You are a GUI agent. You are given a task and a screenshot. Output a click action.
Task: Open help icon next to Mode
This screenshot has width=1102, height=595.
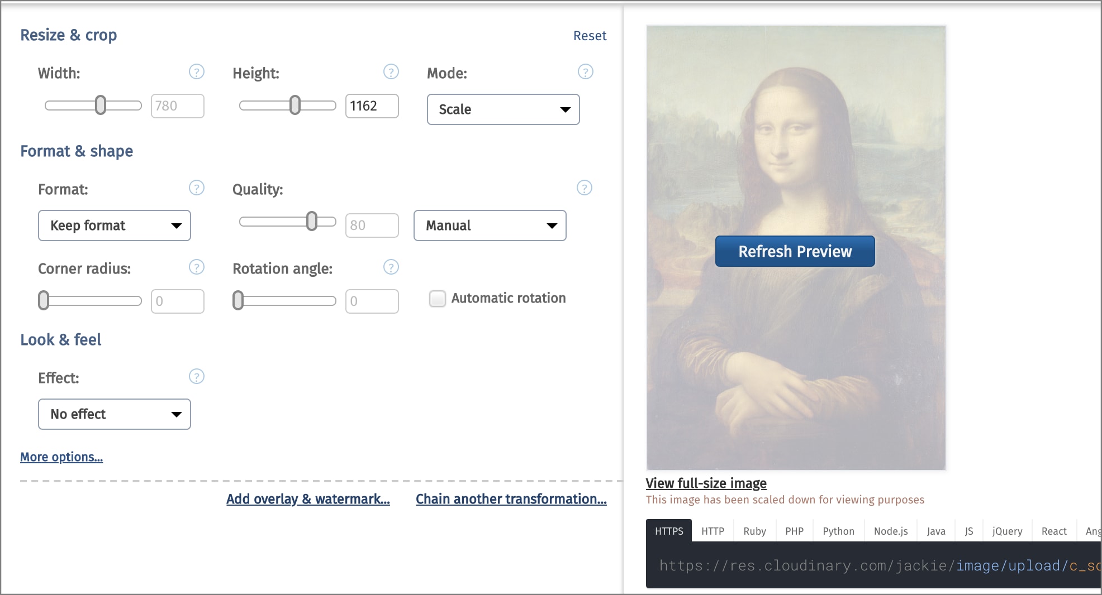pyautogui.click(x=585, y=72)
